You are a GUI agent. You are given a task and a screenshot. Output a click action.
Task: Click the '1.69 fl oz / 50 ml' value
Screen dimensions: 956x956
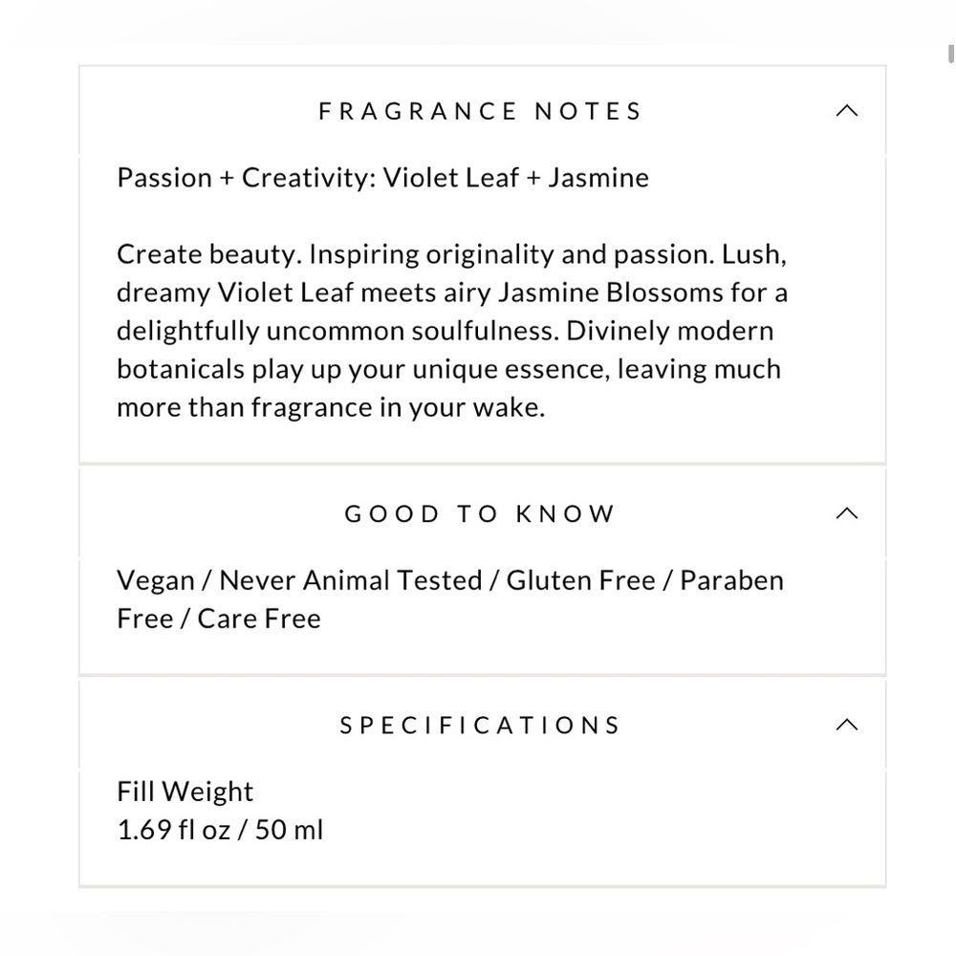point(220,830)
